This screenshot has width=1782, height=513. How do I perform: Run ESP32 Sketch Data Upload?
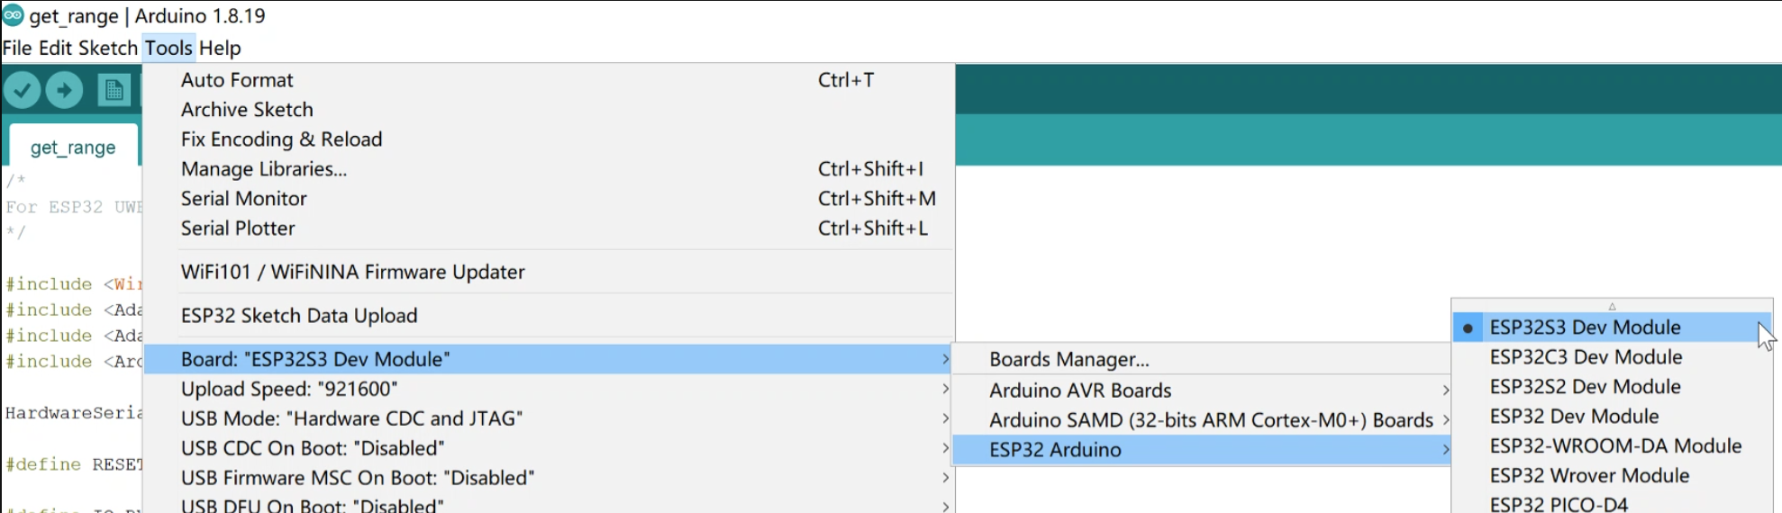point(549,316)
